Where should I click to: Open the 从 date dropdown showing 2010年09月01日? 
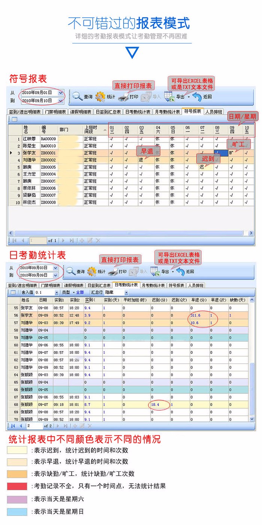click(x=61, y=92)
